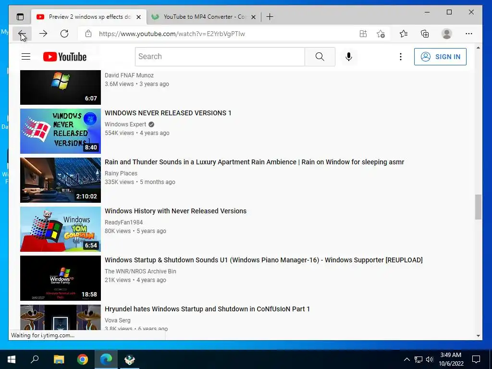
Task: Visit the Windows Expert channel
Action: point(125,124)
